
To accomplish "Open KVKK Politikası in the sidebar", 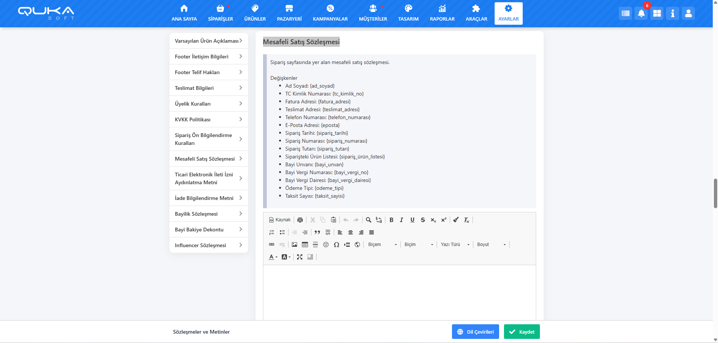I will tap(208, 119).
